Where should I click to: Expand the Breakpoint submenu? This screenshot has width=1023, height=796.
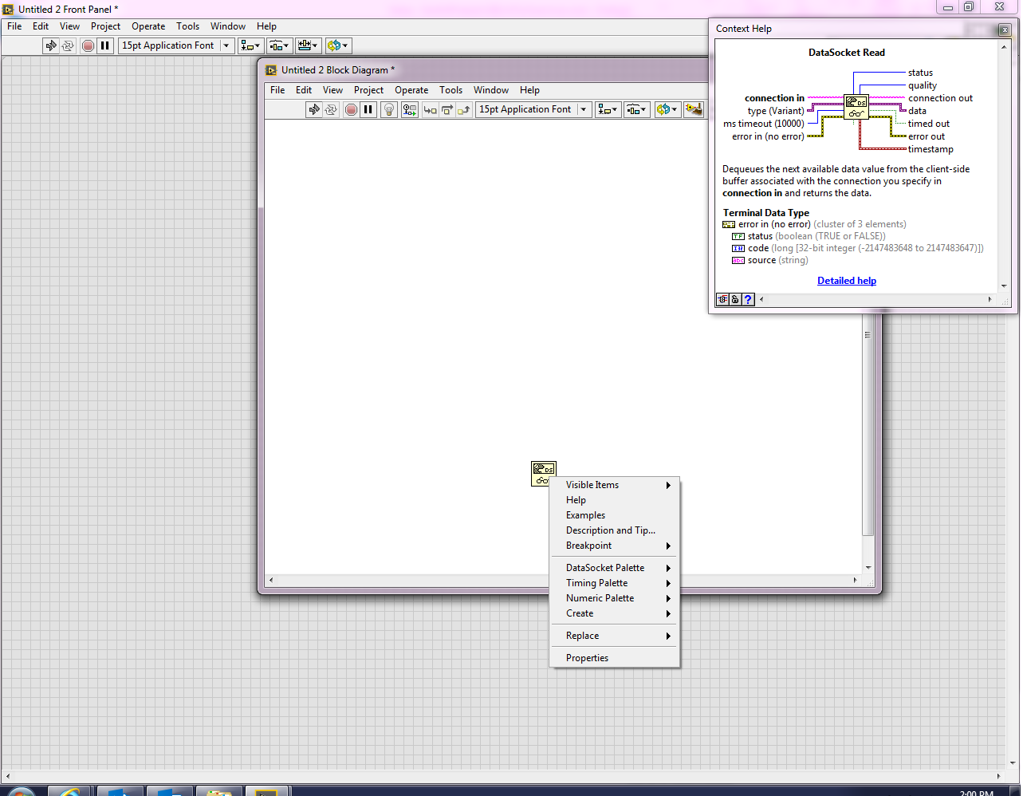coord(615,546)
